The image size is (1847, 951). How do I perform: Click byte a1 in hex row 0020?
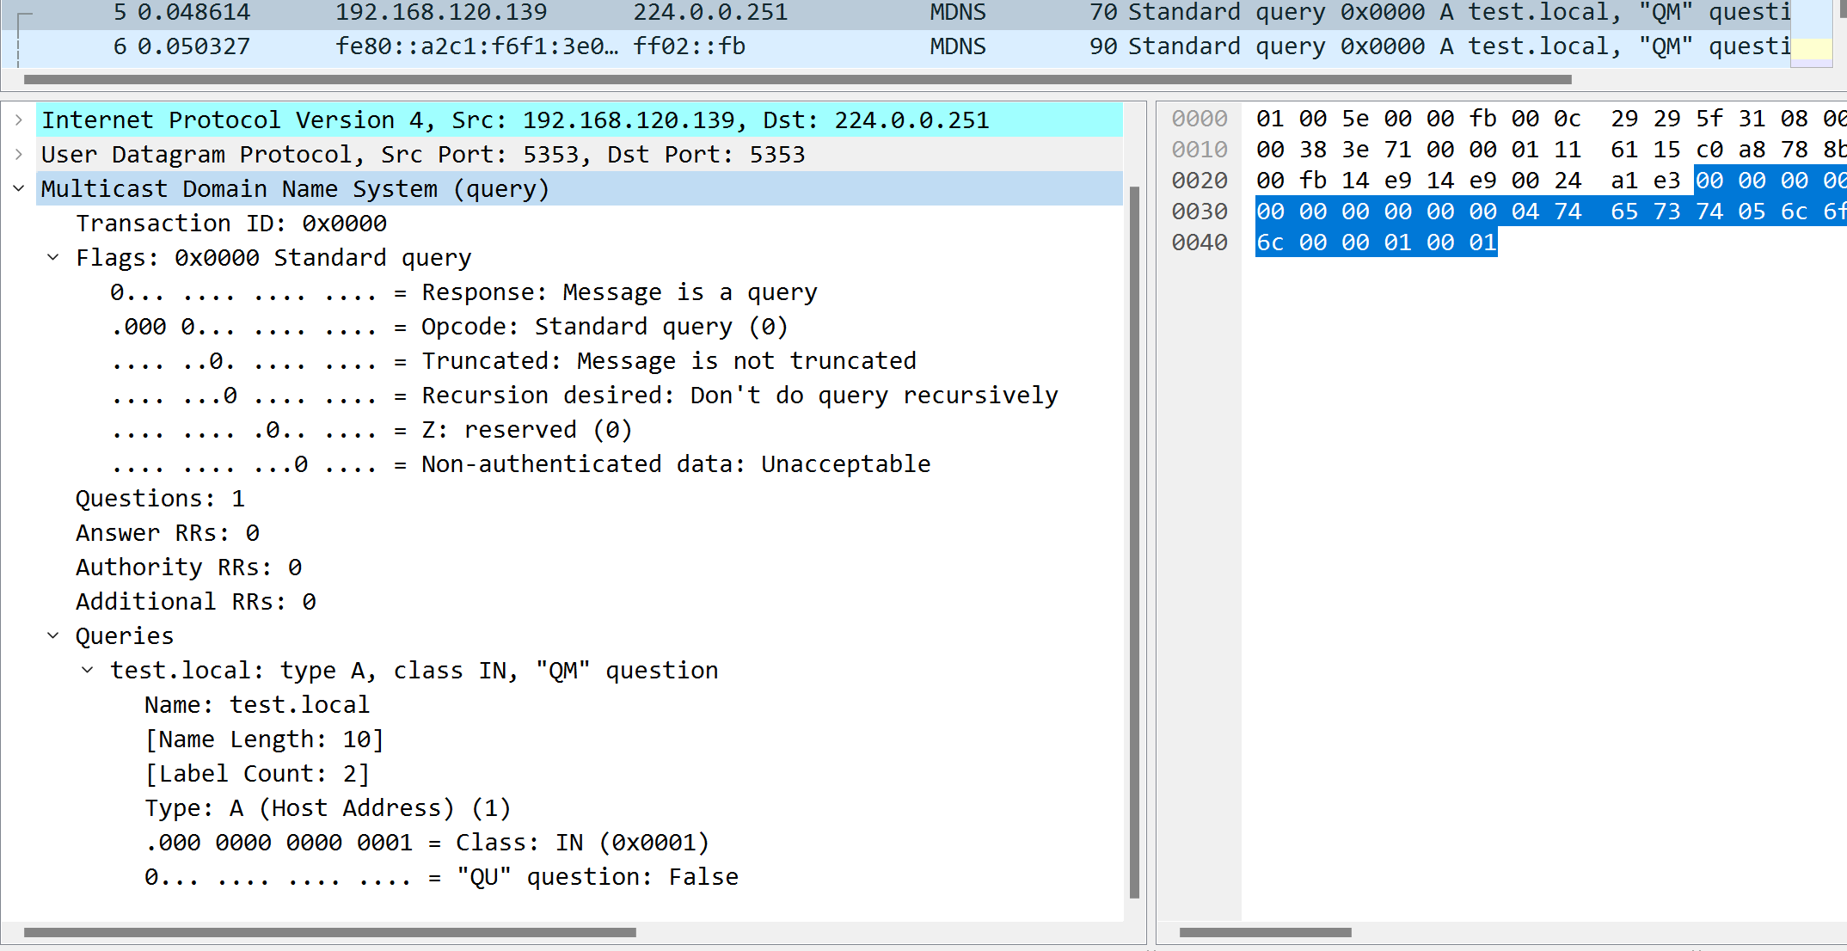coord(1624,181)
